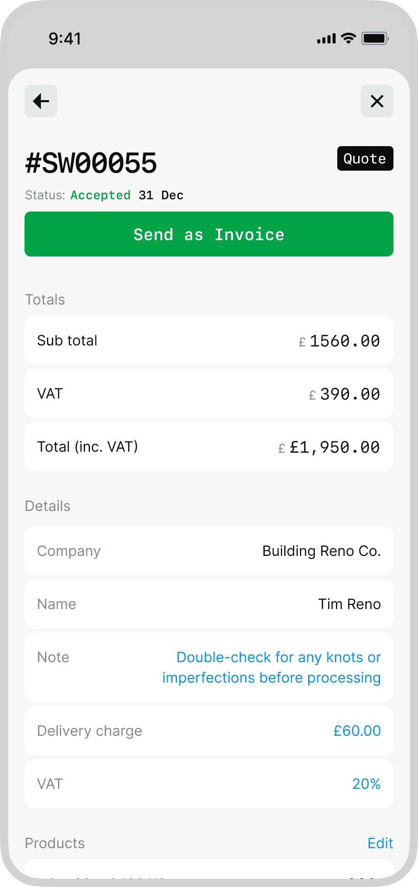Tap the battery indicator icon
This screenshot has width=418, height=887.
[375, 38]
